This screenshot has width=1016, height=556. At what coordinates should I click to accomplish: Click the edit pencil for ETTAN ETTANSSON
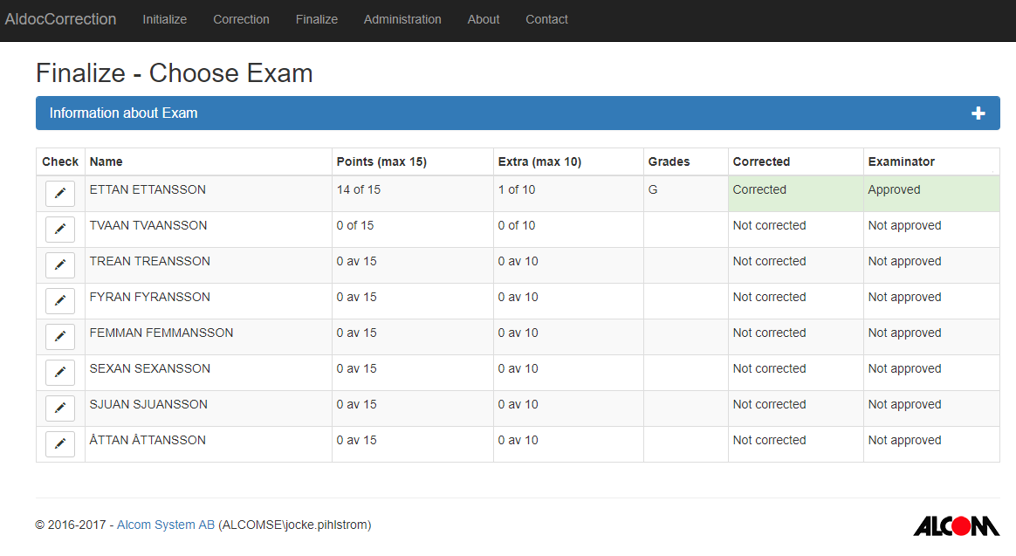[60, 193]
